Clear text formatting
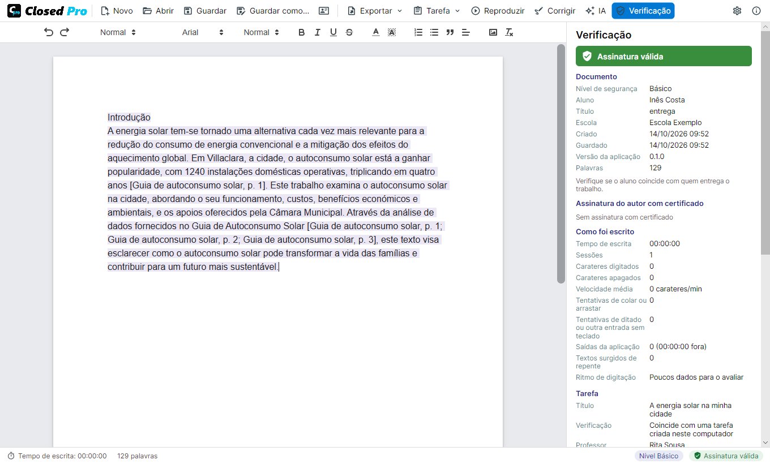Screen dimensions: 770x464 [x=509, y=32]
